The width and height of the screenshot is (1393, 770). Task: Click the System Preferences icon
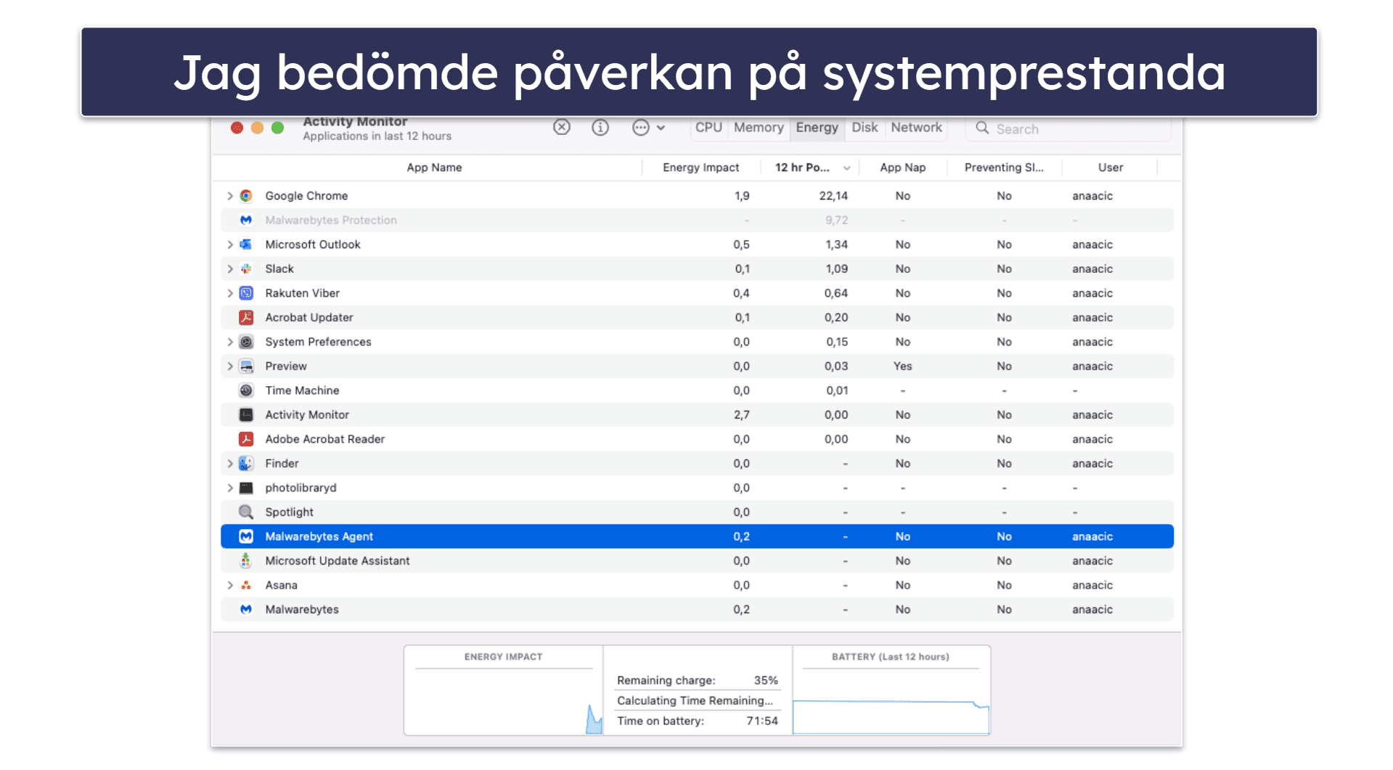[246, 342]
